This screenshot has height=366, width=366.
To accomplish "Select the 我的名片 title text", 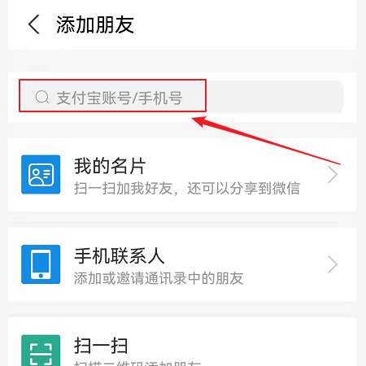I will pos(110,166).
